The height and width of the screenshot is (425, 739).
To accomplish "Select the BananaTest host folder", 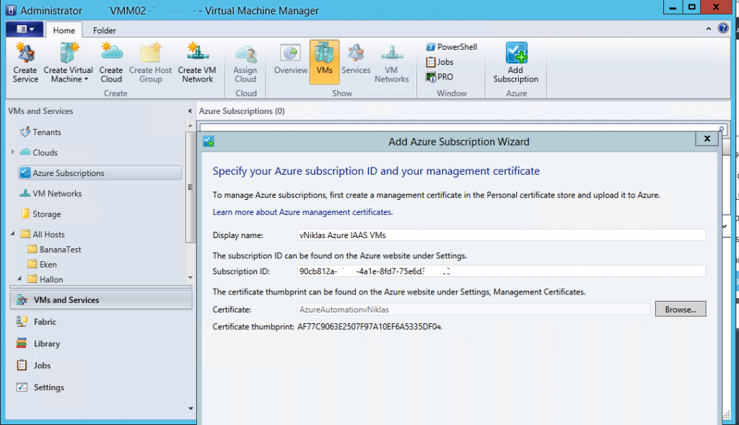I will pos(61,249).
